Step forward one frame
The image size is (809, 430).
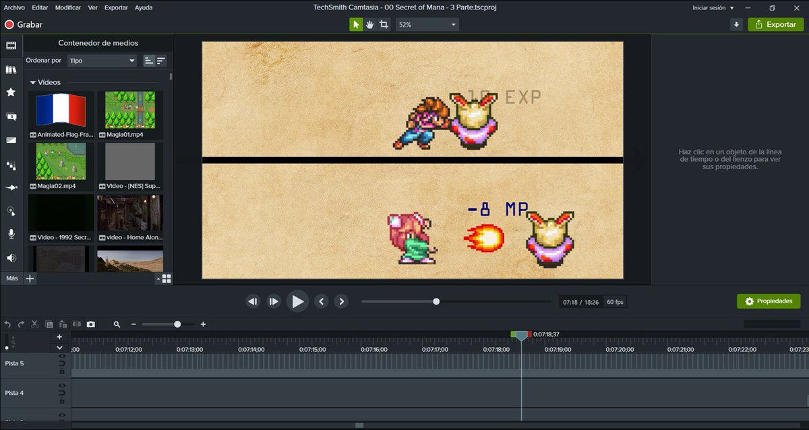click(x=273, y=301)
